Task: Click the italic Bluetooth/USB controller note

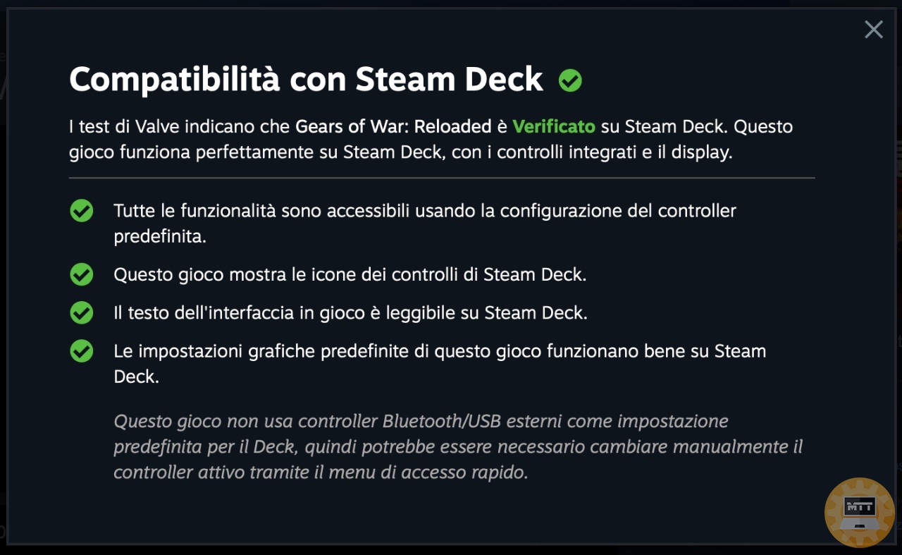Action: pyautogui.click(x=458, y=446)
